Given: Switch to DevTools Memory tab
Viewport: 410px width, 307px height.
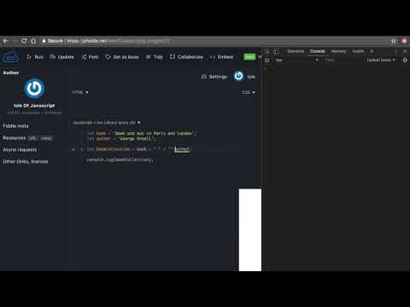Looking at the screenshot, I should point(338,51).
